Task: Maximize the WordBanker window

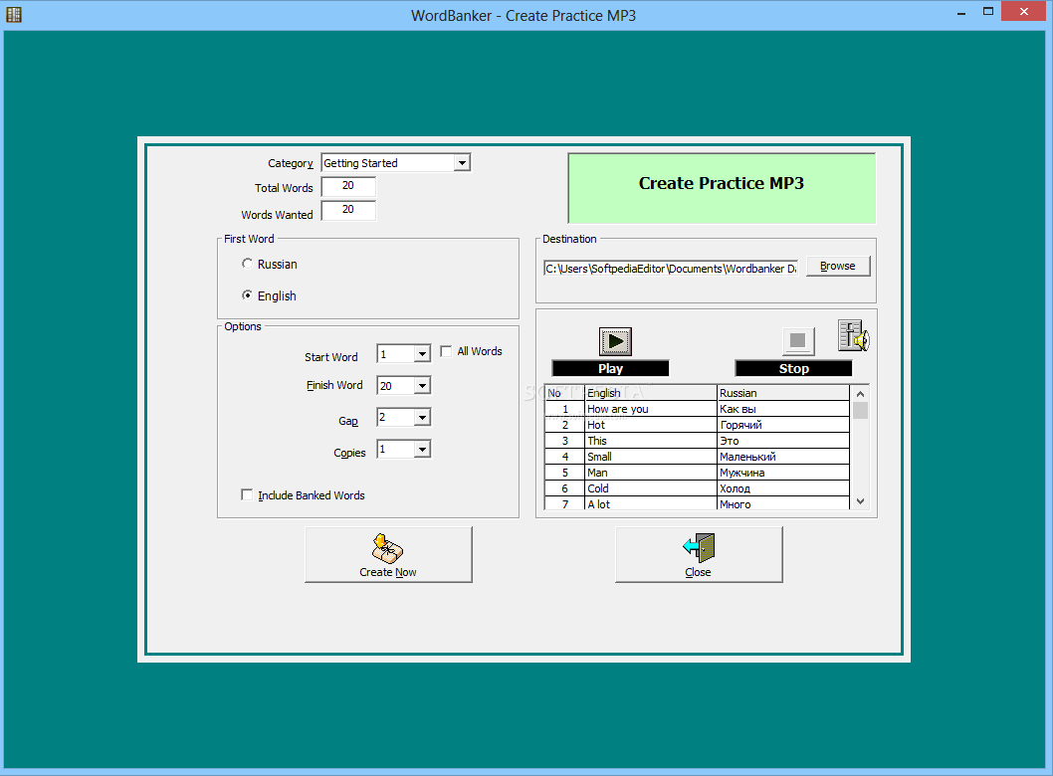Action: [x=988, y=11]
